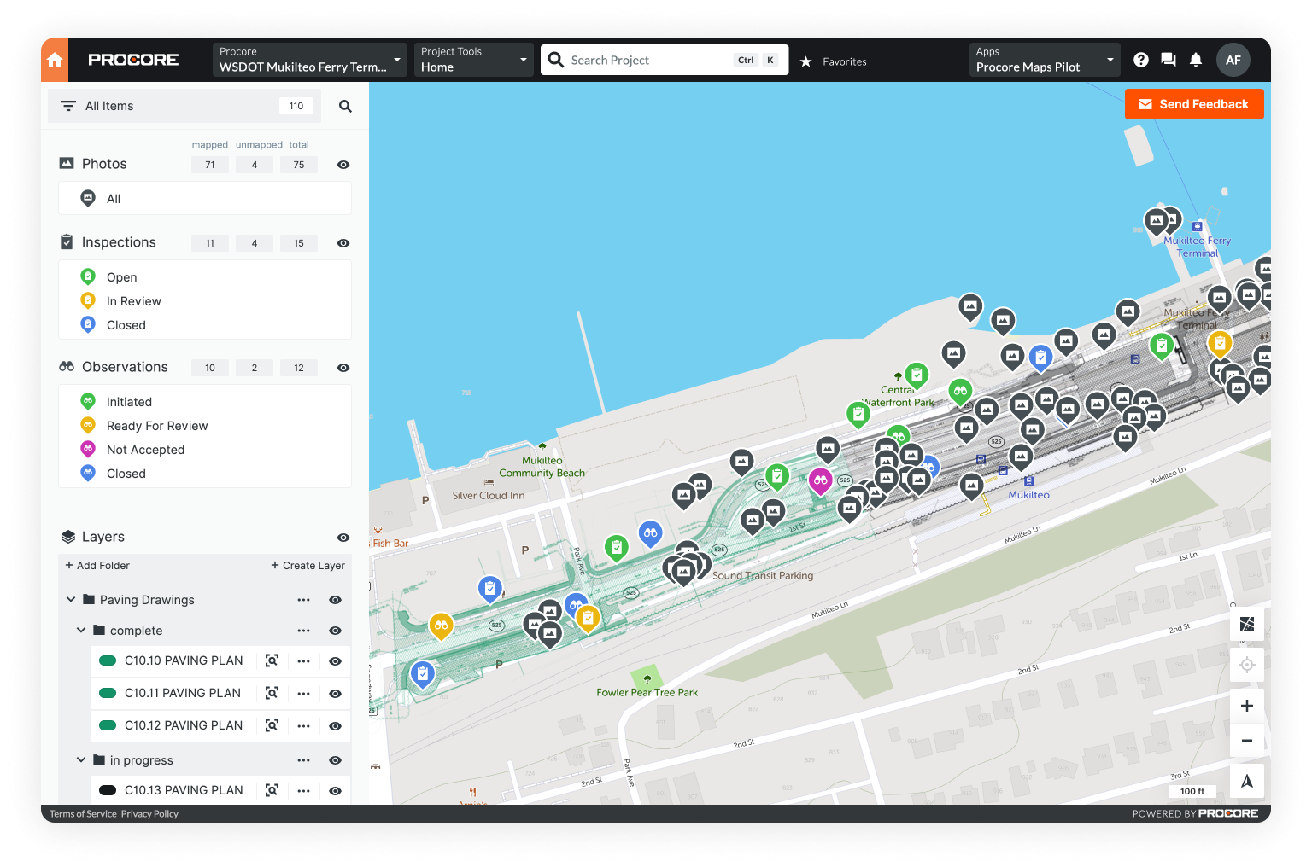The image size is (1312, 867).
Task: Click the magenta Not Accepted observation map pin
Action: pos(820,482)
